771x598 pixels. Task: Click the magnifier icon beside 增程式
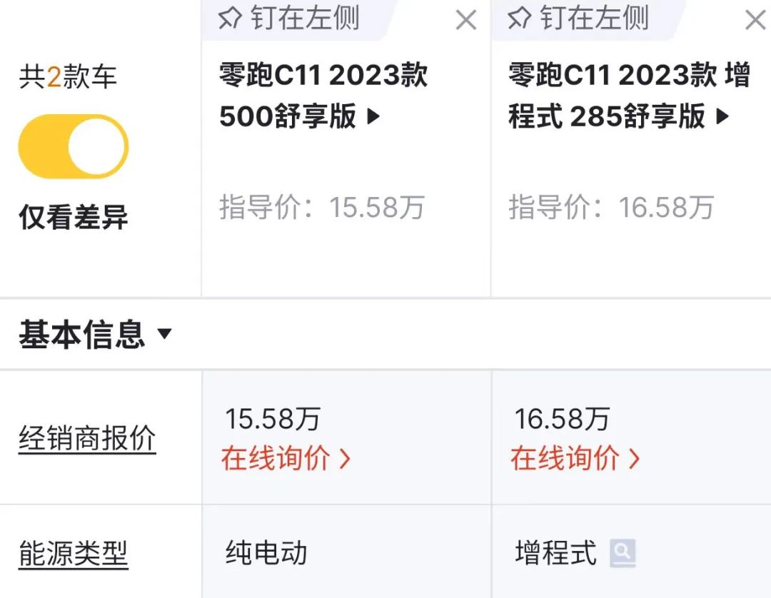click(x=623, y=552)
